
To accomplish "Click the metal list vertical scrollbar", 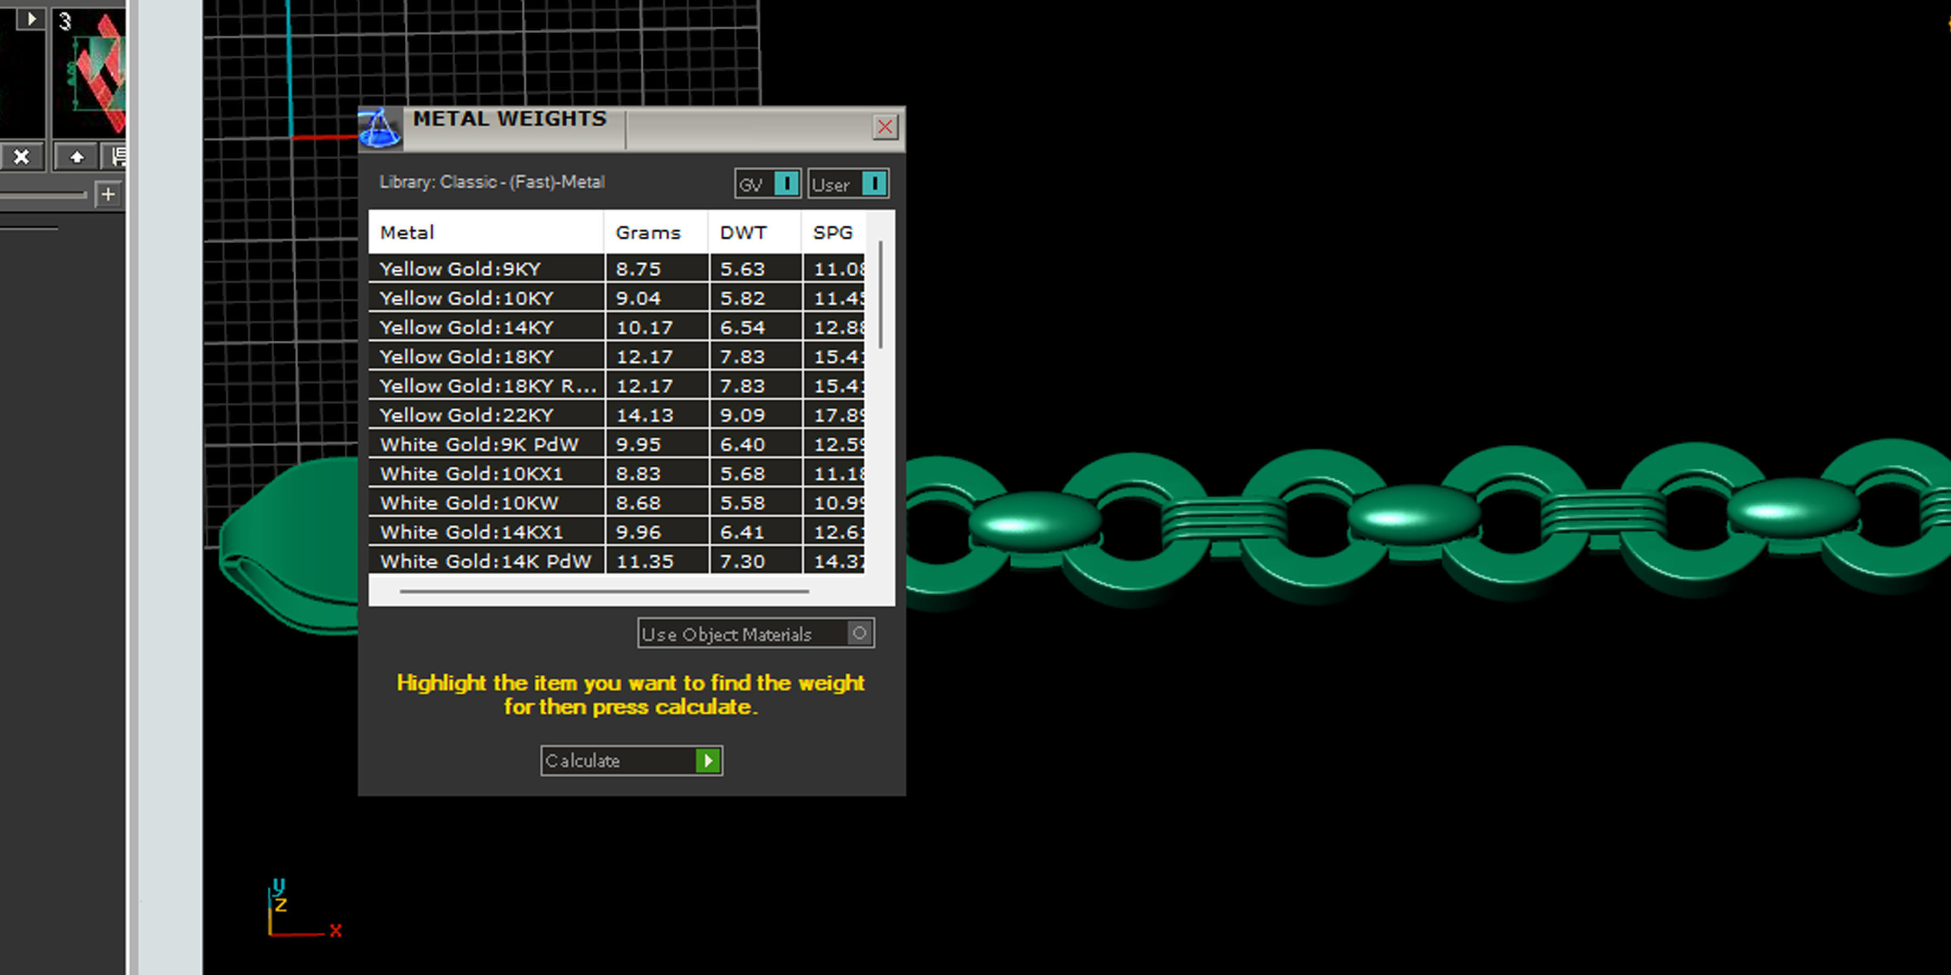I will 880,295.
